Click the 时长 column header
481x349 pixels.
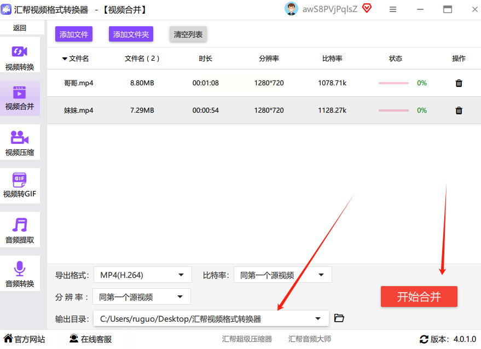click(206, 59)
